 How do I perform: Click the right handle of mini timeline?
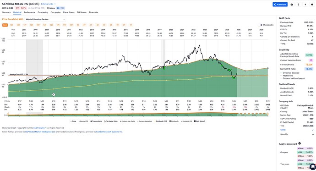click(x=267, y=115)
